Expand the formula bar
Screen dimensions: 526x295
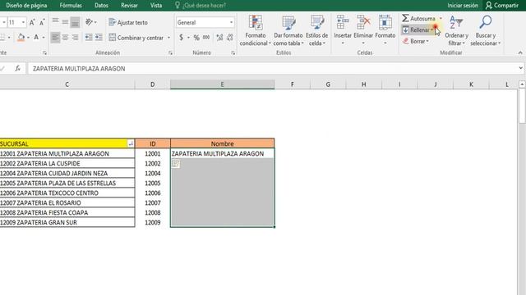pos(520,68)
